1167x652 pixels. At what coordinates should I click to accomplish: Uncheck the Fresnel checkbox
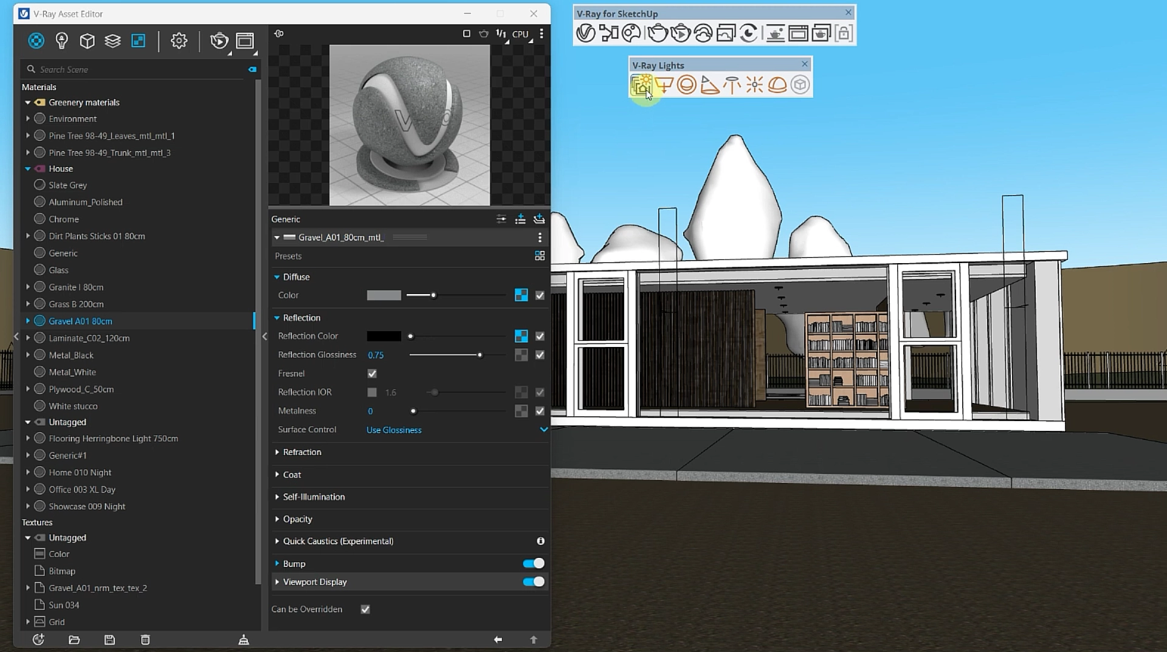pyautogui.click(x=372, y=374)
